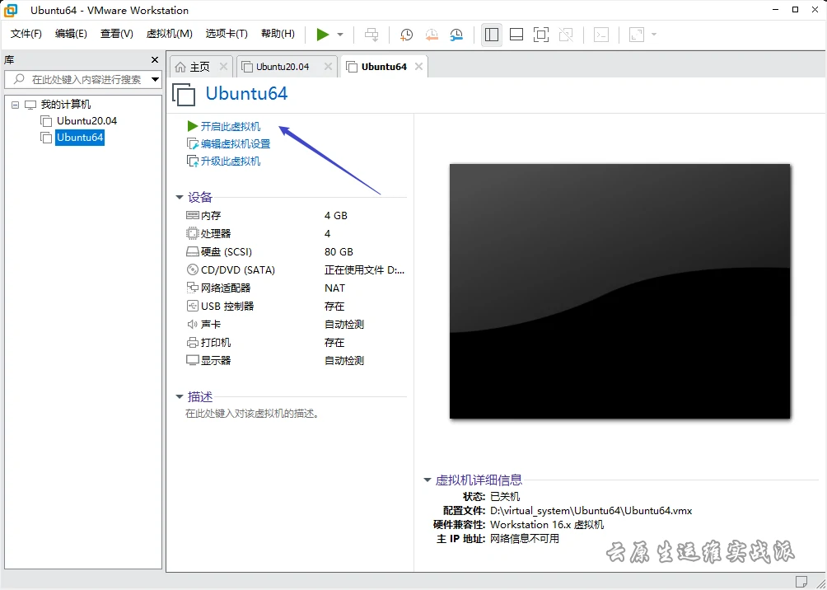
Task: Click the 声卡 sound card icon
Action: click(x=193, y=324)
